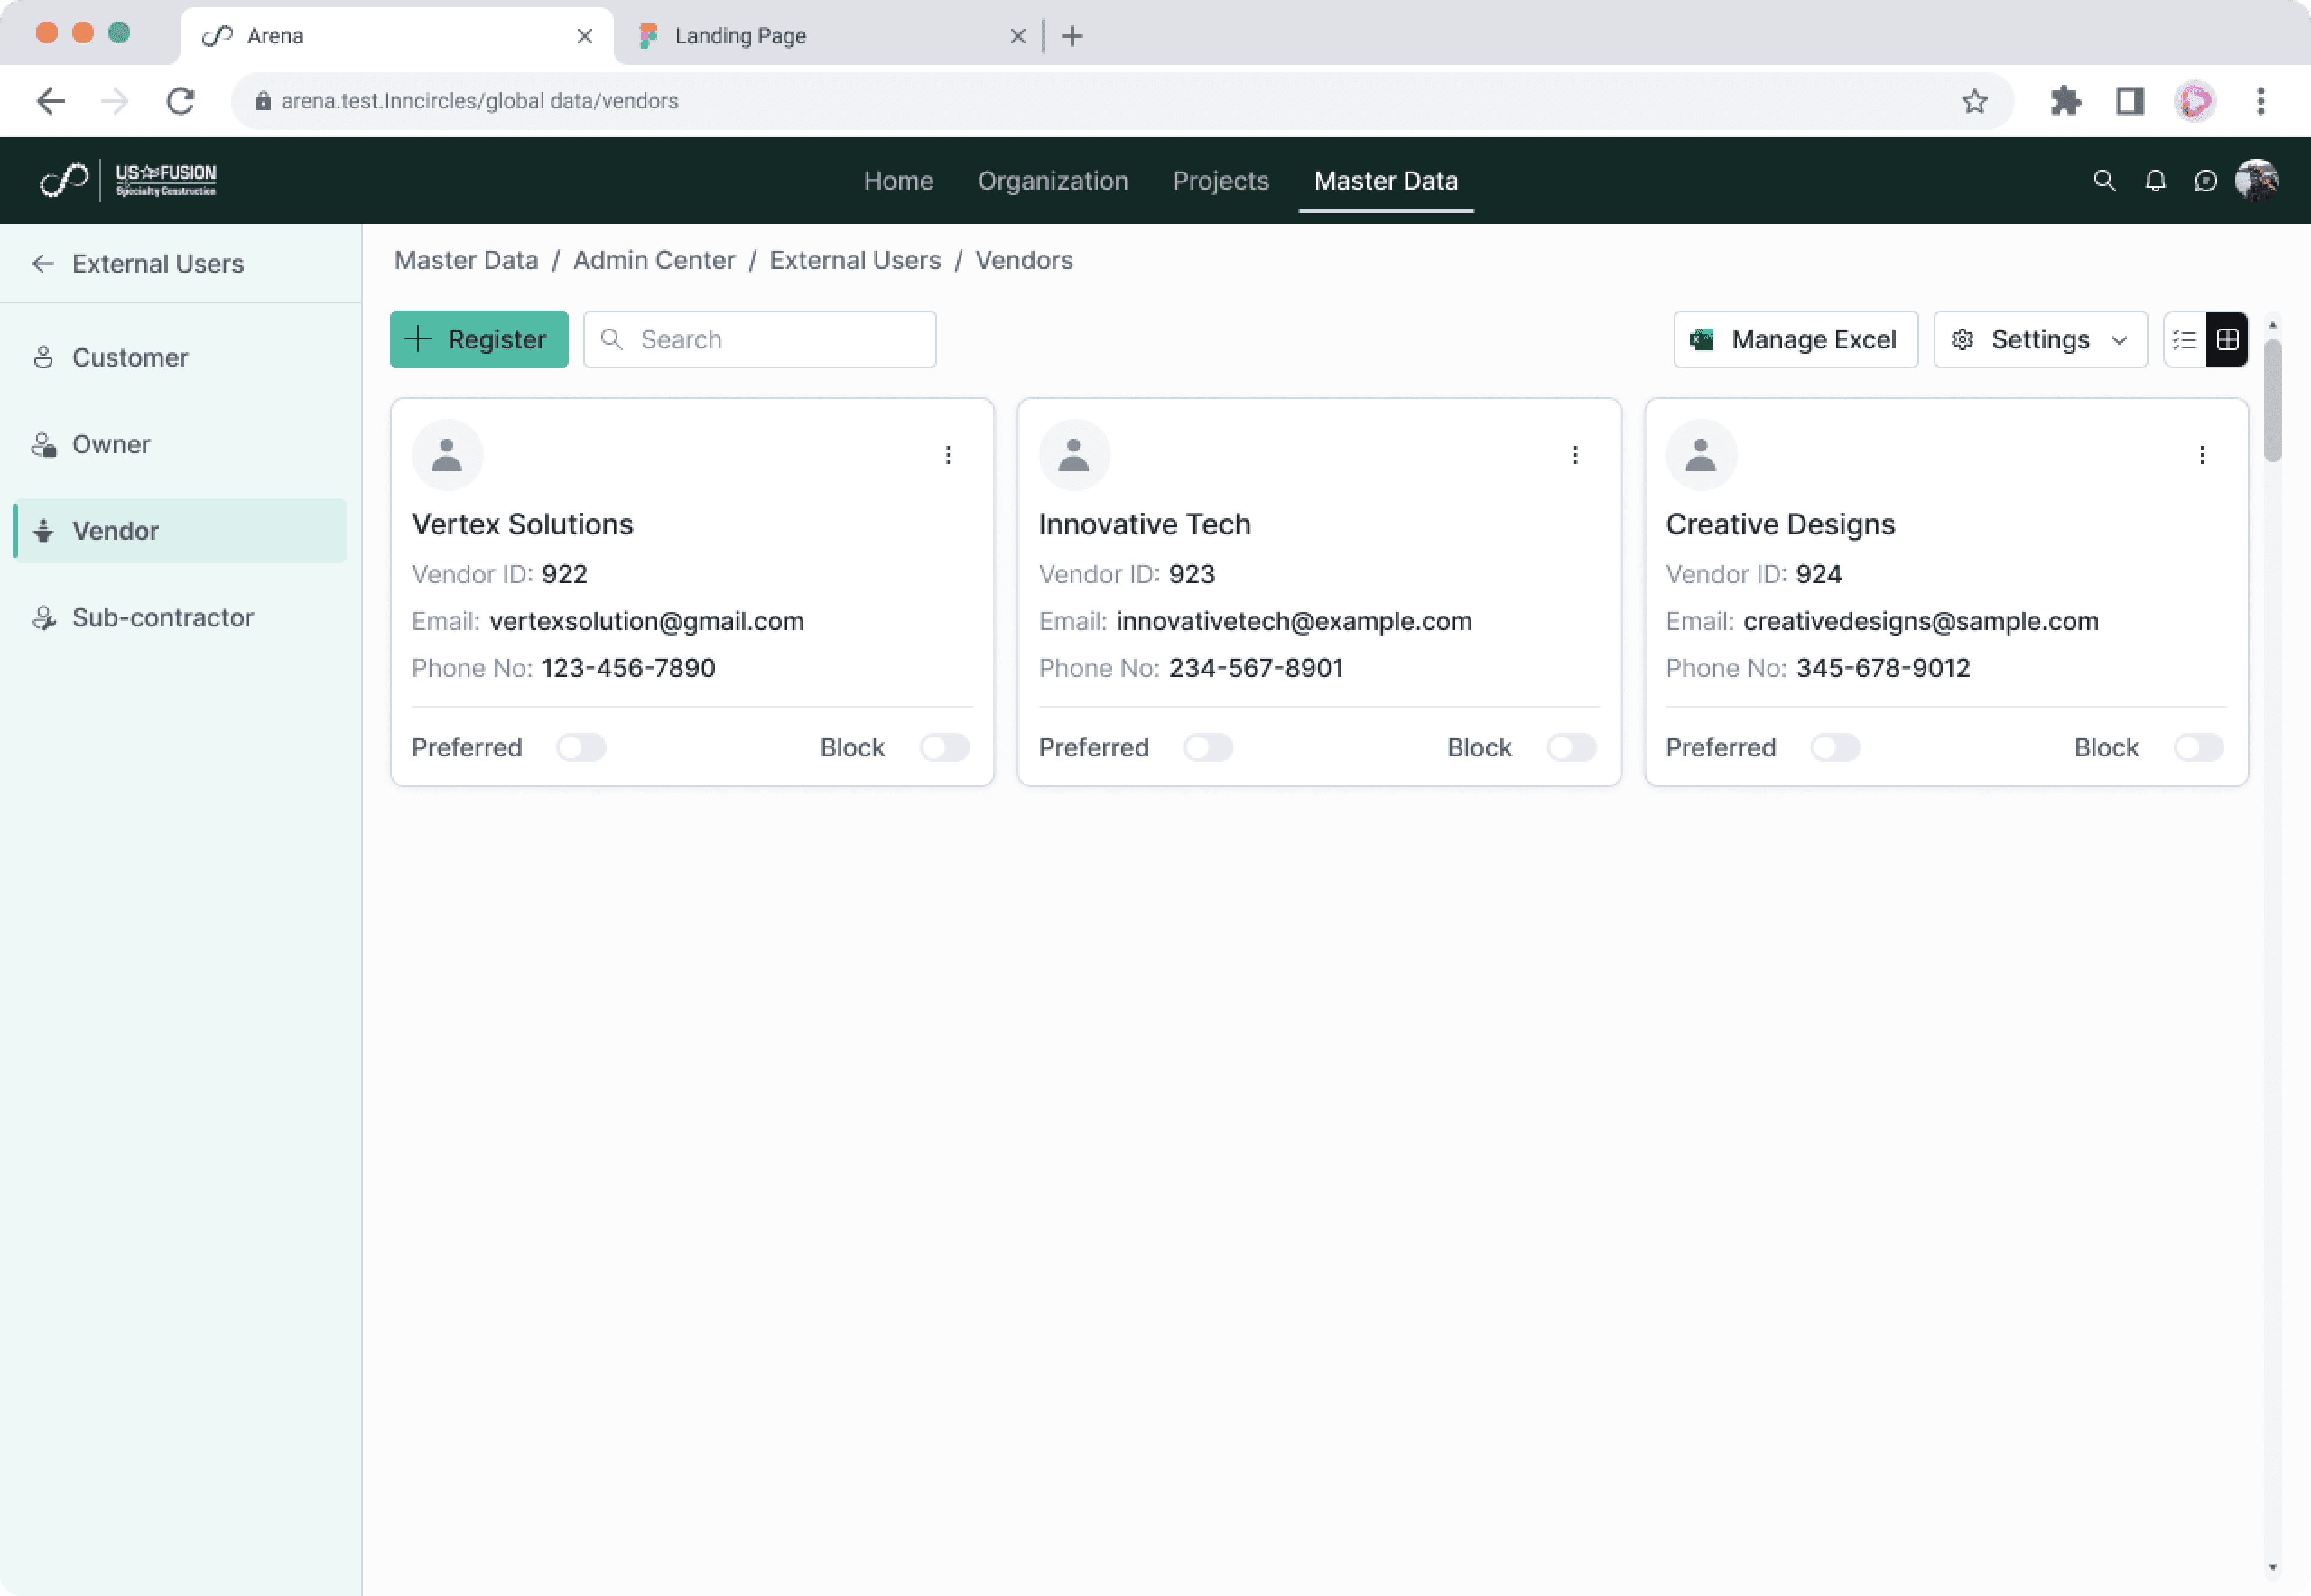Select Sub-contractor in sidebar
This screenshot has width=2311, height=1596.
click(162, 617)
